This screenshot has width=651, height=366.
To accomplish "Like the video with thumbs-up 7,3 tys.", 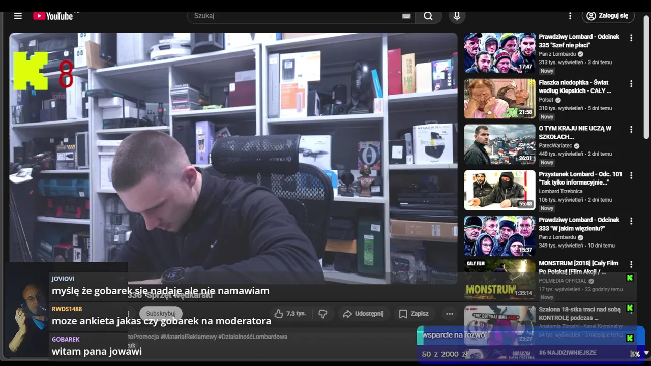I will point(289,314).
